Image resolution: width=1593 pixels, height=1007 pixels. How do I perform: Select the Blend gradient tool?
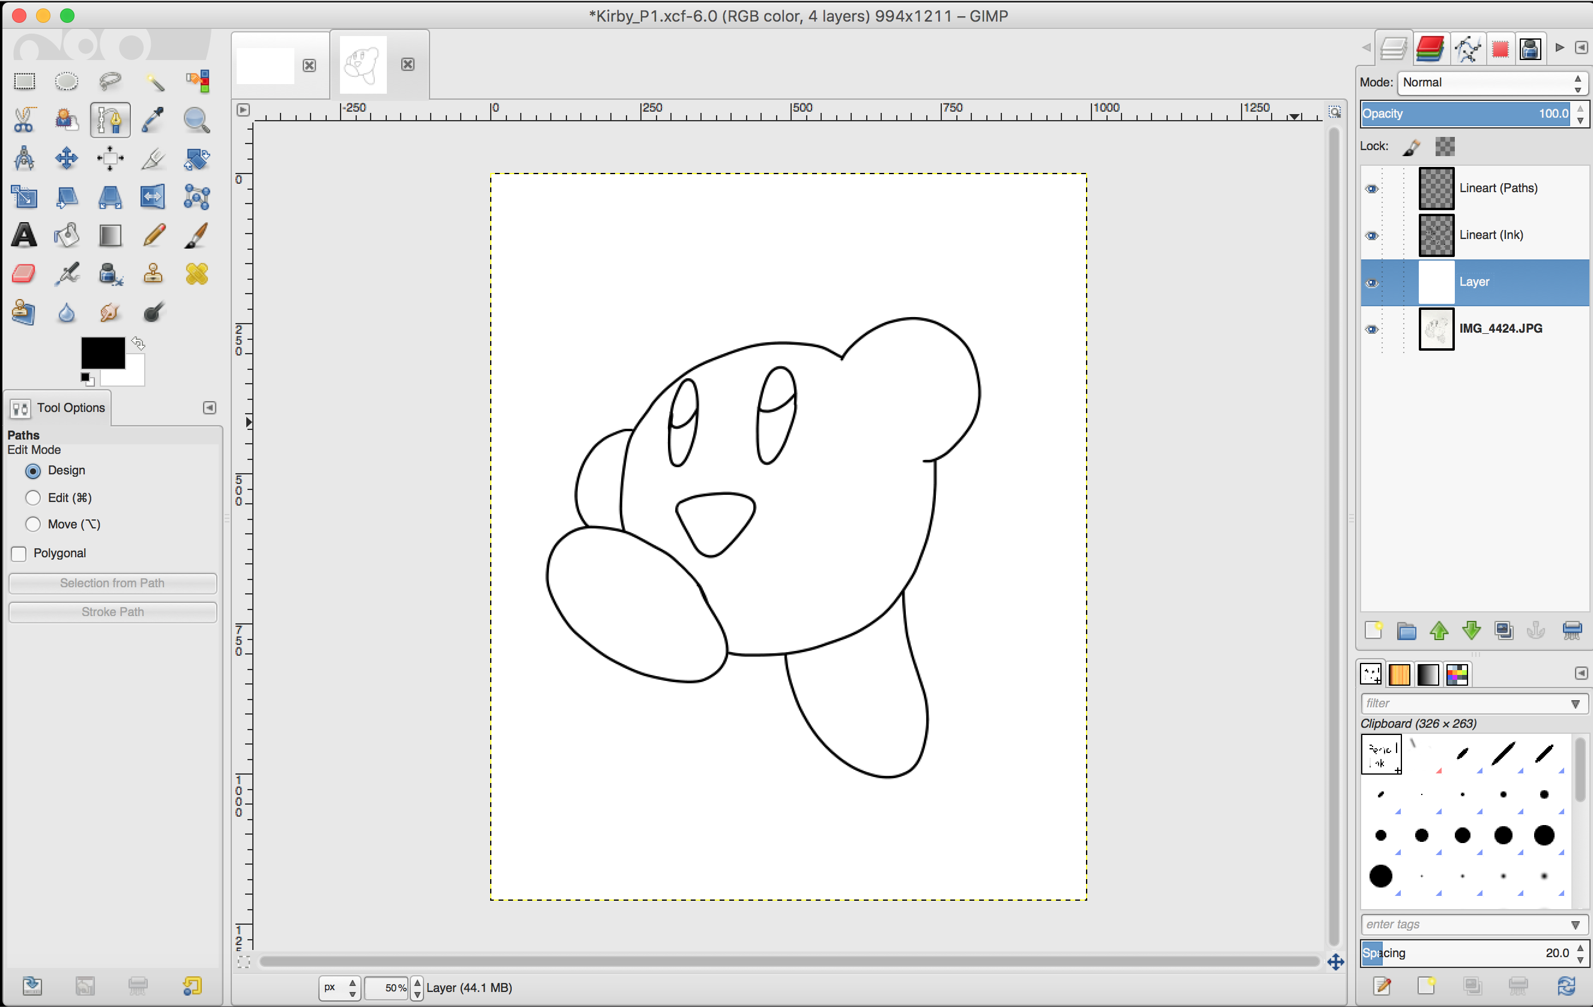click(110, 235)
